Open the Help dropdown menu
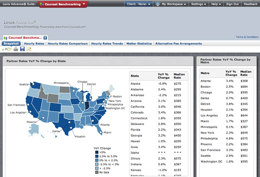The height and width of the screenshot is (177, 260). [216, 4]
